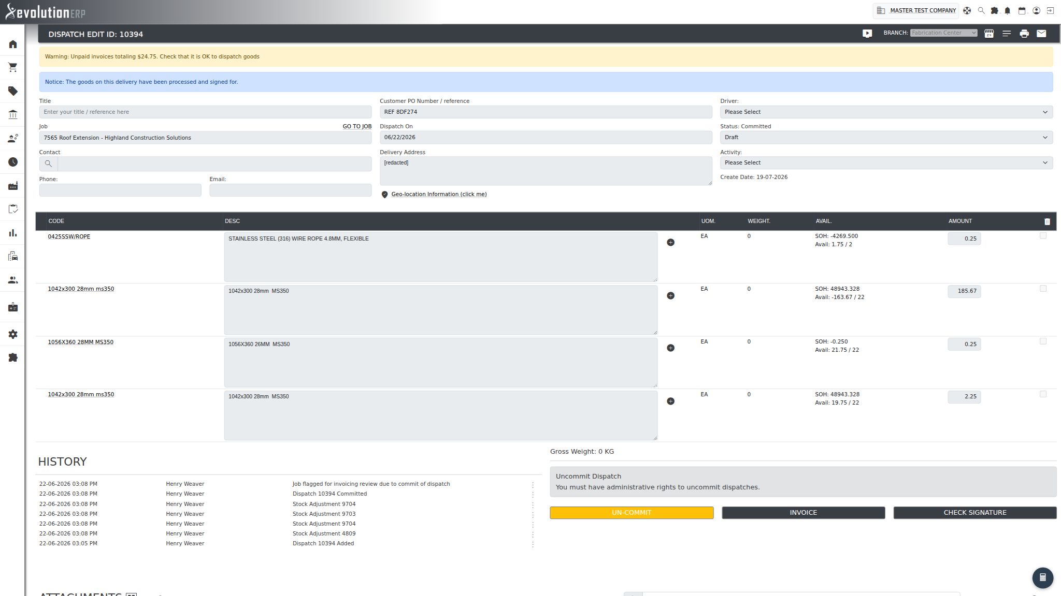Image resolution: width=1061 pixels, height=596 pixels.
Task: Tick the checkbox for 1056X360 28MM MS350 row
Action: click(x=1043, y=341)
